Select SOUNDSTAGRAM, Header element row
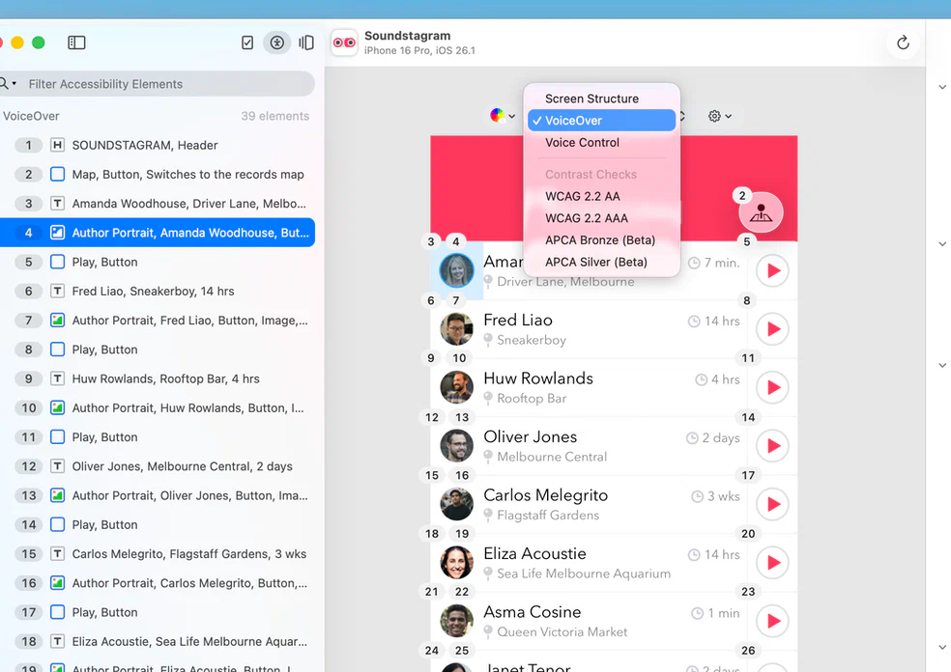This screenshot has width=951, height=672. (158, 145)
